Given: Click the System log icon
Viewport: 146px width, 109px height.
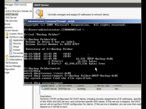Looking at the screenshot, I should [x=11, y=50].
